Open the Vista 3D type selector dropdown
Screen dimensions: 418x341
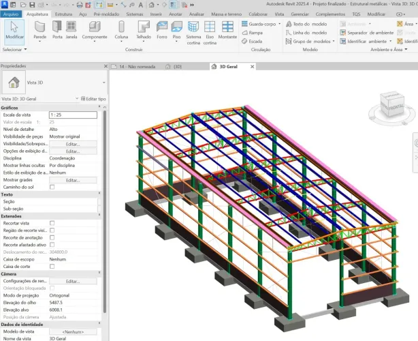104,83
